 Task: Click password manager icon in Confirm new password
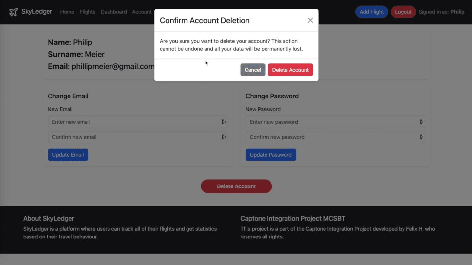pos(421,137)
